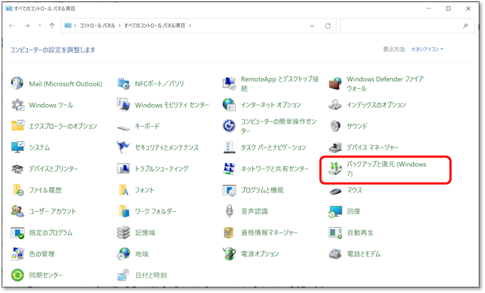Open エクスプローラーのオプション folder icon
The height and width of the screenshot is (293, 485).
(17, 126)
